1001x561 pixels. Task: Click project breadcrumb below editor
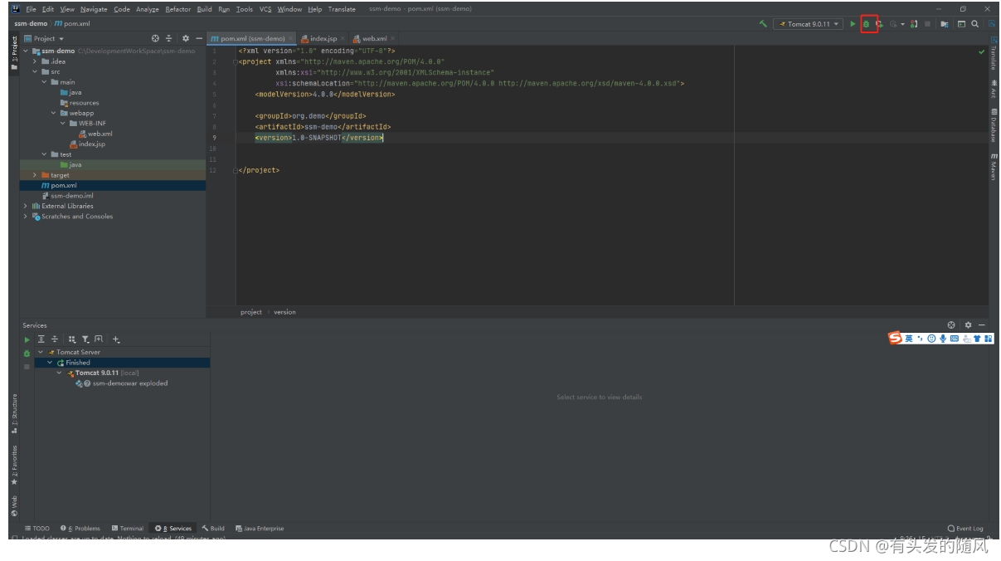coord(250,312)
